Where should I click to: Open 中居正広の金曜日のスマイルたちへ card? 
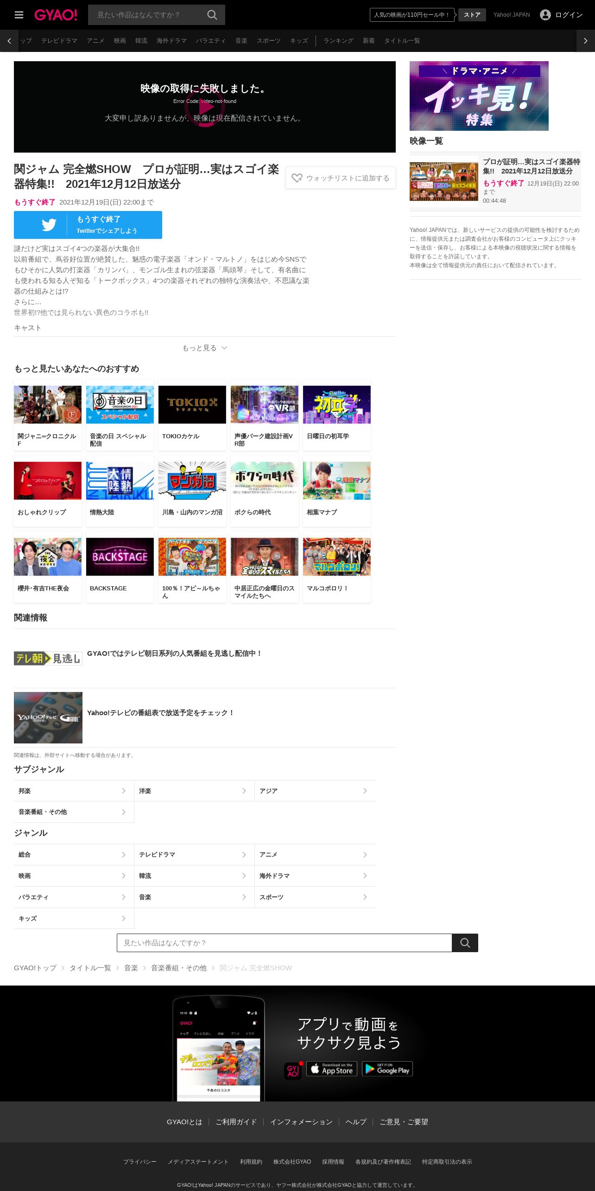(x=265, y=568)
